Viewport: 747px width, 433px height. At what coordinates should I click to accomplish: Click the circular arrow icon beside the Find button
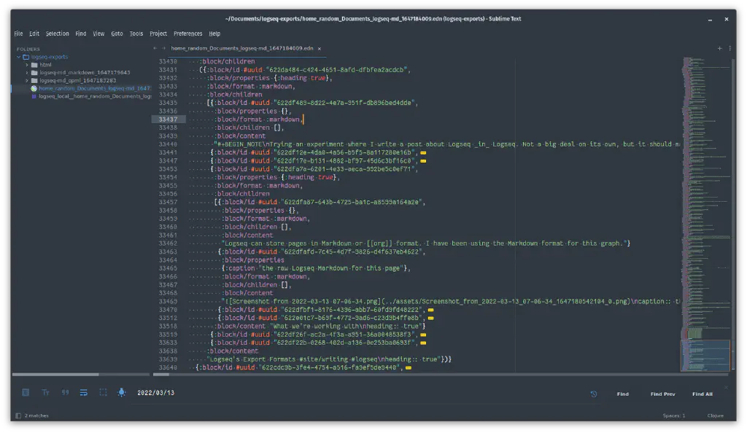point(592,393)
